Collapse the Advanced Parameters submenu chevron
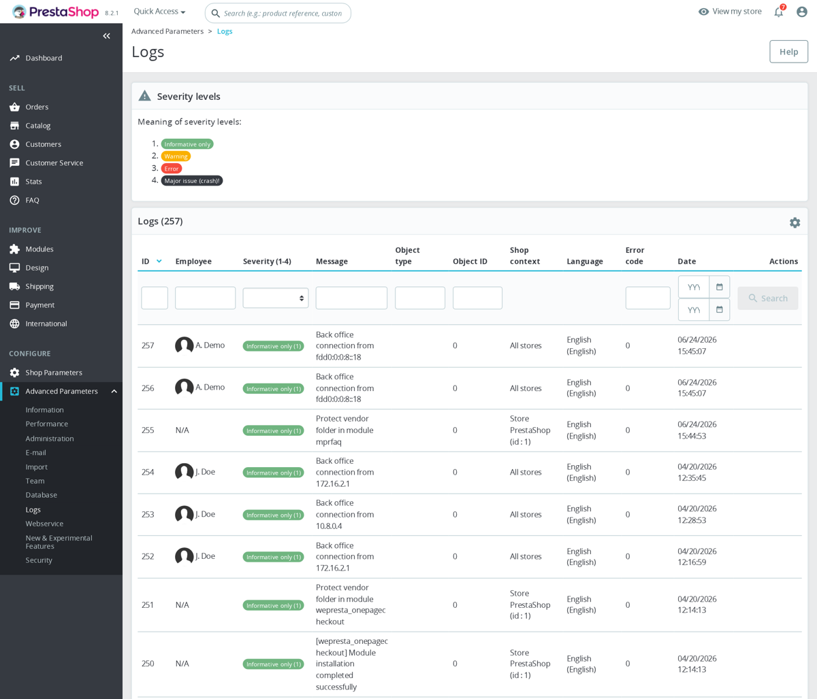This screenshot has width=817, height=699. click(x=114, y=391)
